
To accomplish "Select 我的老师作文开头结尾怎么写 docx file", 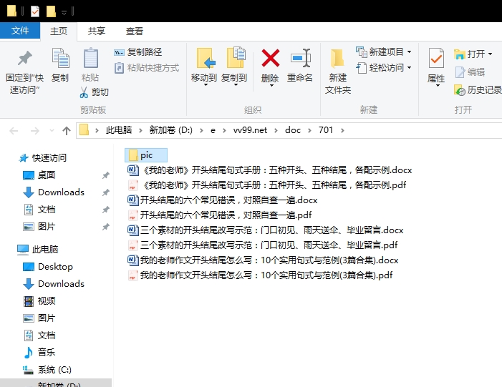I will click(x=263, y=260).
